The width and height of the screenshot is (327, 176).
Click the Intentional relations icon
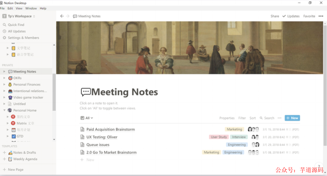click(10, 91)
